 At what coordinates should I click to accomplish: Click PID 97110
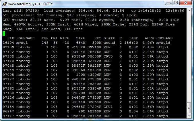click(8, 61)
